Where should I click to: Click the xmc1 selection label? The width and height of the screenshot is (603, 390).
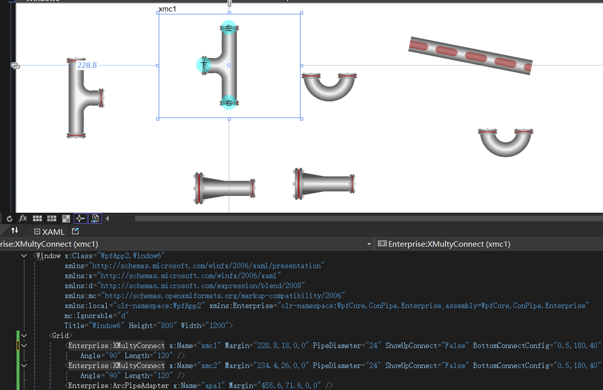(x=167, y=9)
